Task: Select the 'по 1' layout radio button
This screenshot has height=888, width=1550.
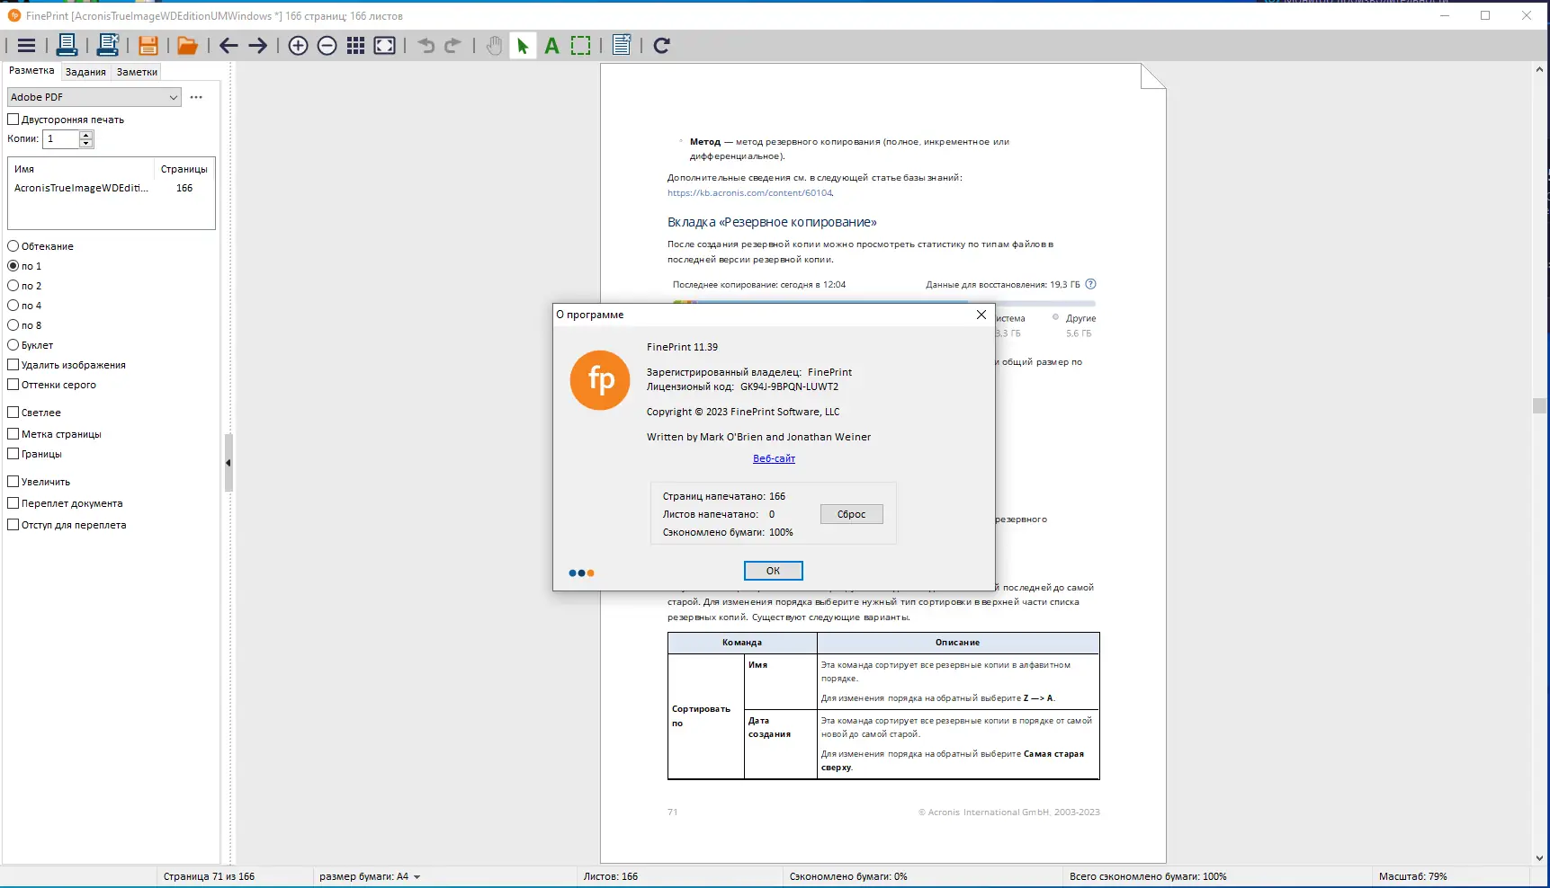Action: [13, 266]
